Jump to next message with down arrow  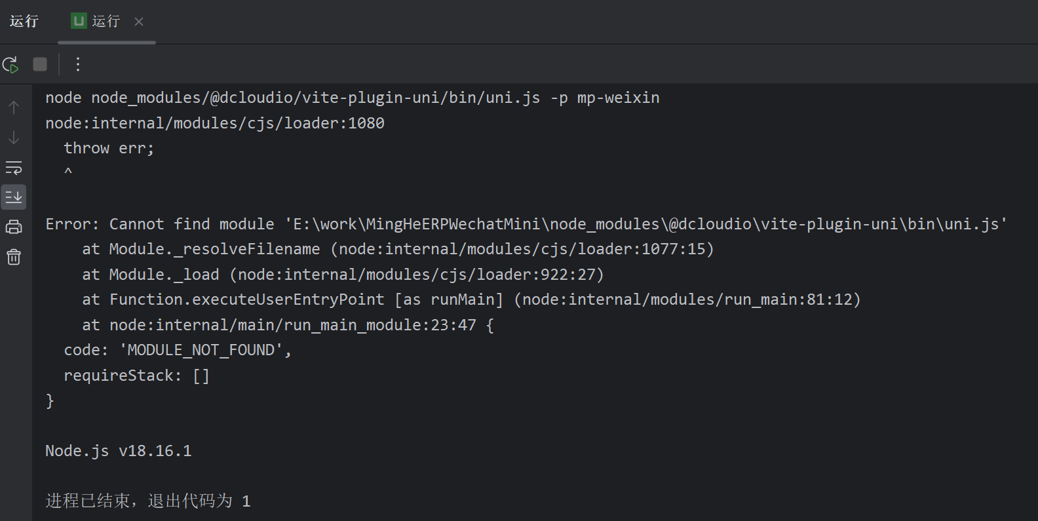pos(14,138)
